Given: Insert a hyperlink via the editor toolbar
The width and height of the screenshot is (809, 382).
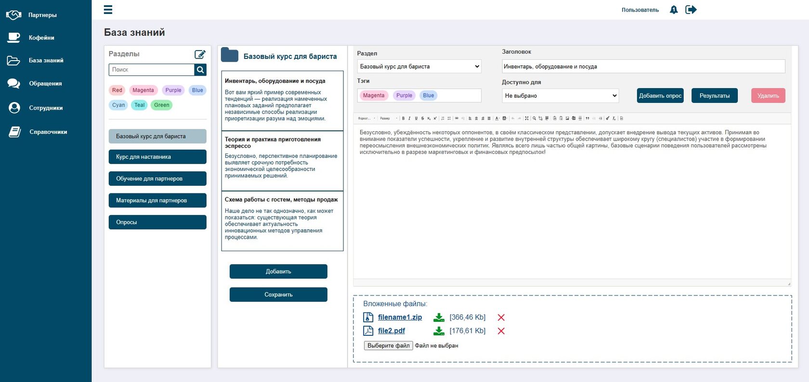Looking at the screenshot, I should tap(457, 118).
